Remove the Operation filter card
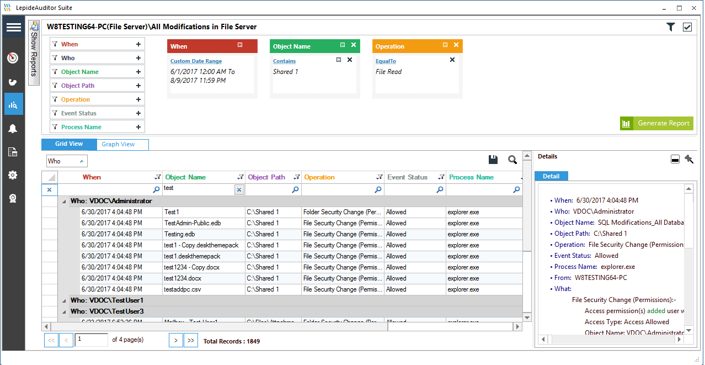The width and height of the screenshot is (705, 365). pos(456,45)
